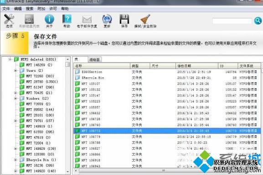The height and width of the screenshot is (175, 263).
Task: Click green folder icon beside NTFS deleted
Action: (x=16, y=59)
